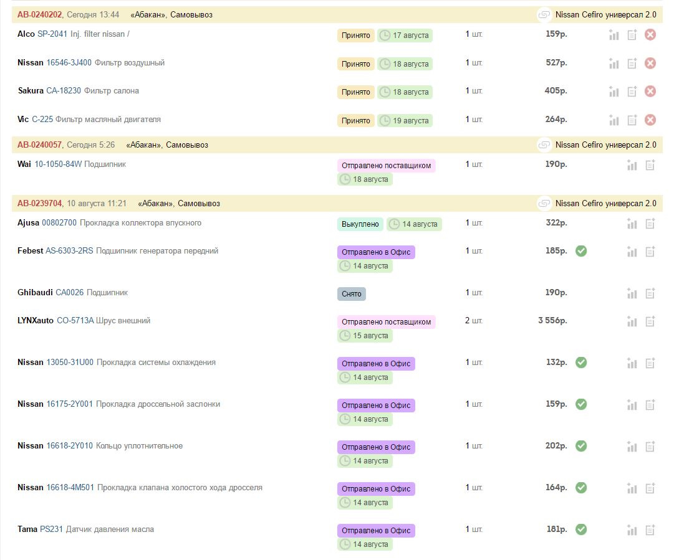Open order AB-0240202
The image size is (674, 560).
(39, 14)
